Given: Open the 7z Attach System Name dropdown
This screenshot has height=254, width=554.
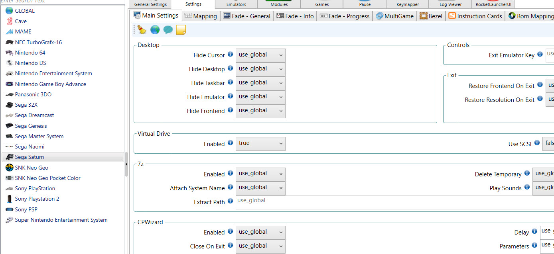Looking at the screenshot, I should click(260, 188).
